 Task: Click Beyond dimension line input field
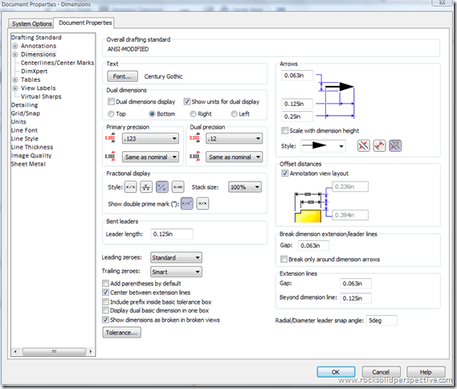point(356,298)
